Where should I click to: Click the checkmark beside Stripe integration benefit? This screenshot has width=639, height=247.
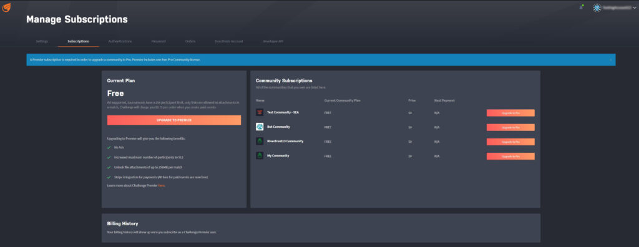coord(109,177)
